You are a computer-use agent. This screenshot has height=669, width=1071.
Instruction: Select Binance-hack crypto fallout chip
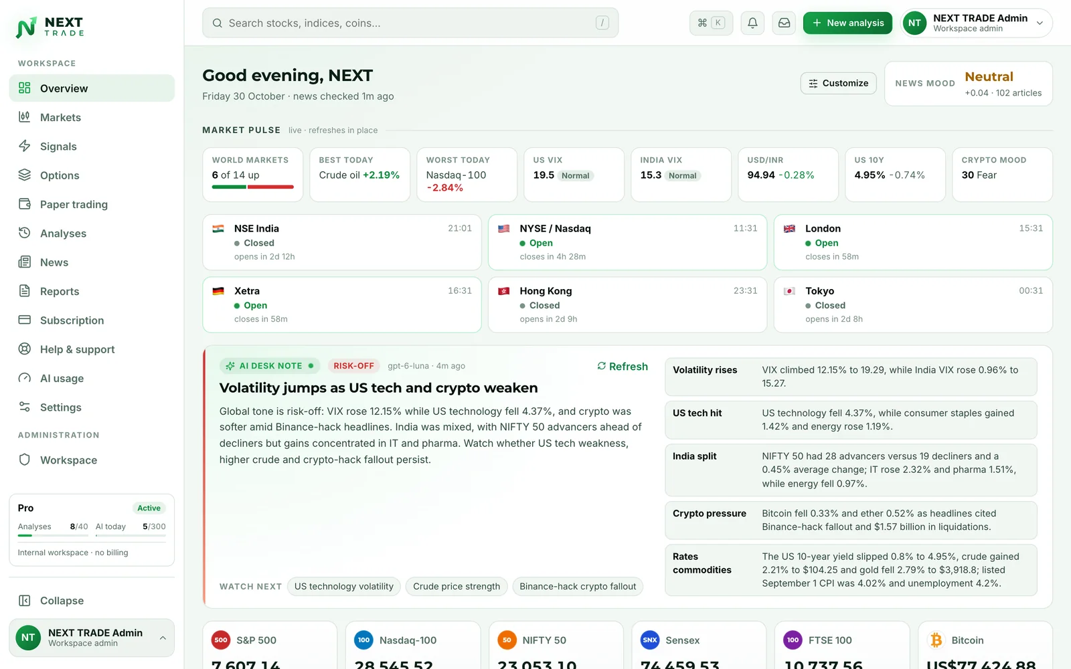pos(578,587)
